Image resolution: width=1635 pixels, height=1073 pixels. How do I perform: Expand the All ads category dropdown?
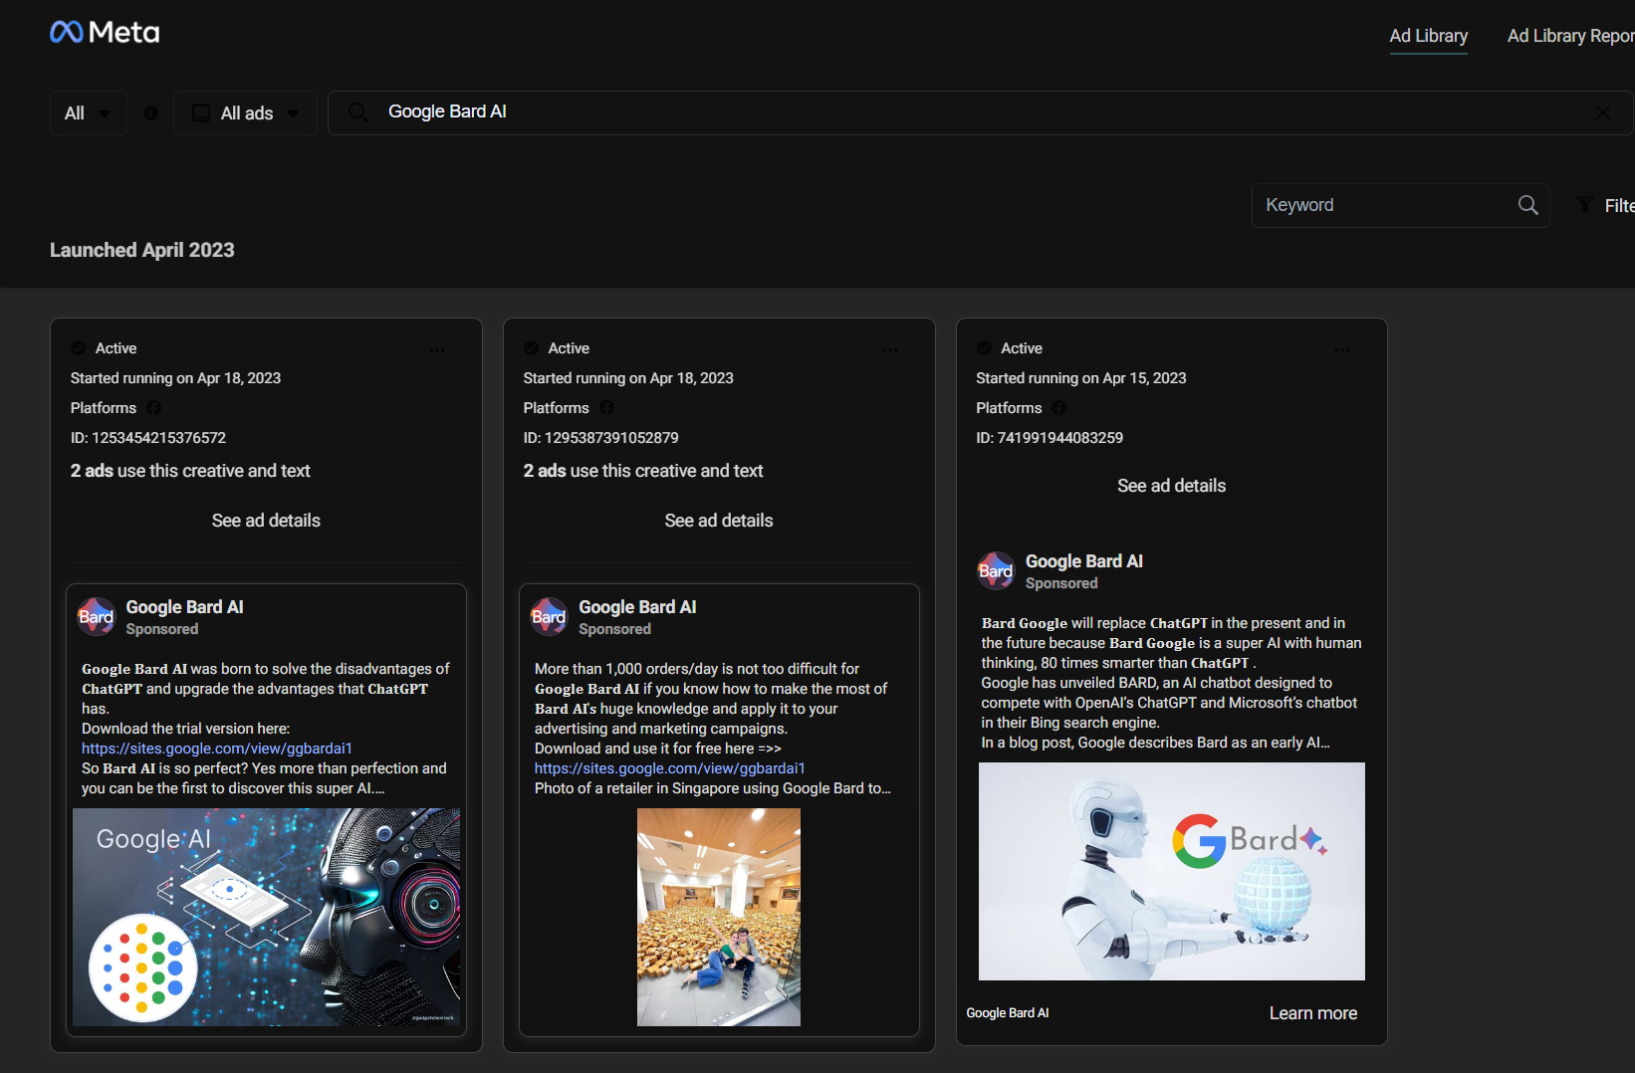[245, 113]
